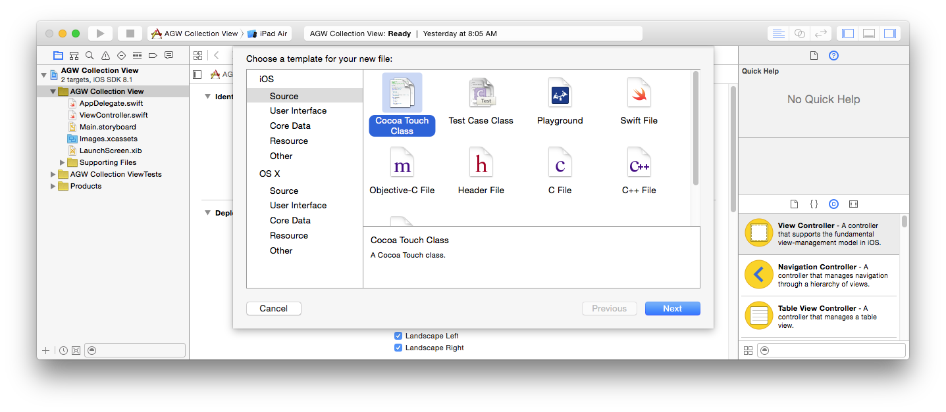Select iOS Core Data category
The height and width of the screenshot is (412, 946).
click(x=305, y=126)
